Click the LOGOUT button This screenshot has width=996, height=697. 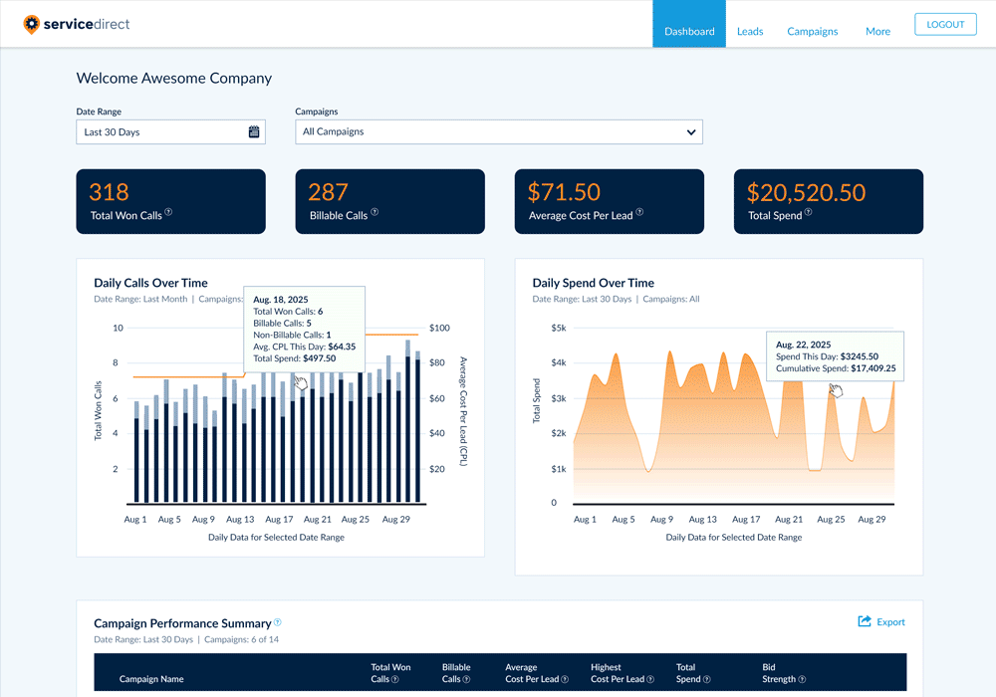944,23
